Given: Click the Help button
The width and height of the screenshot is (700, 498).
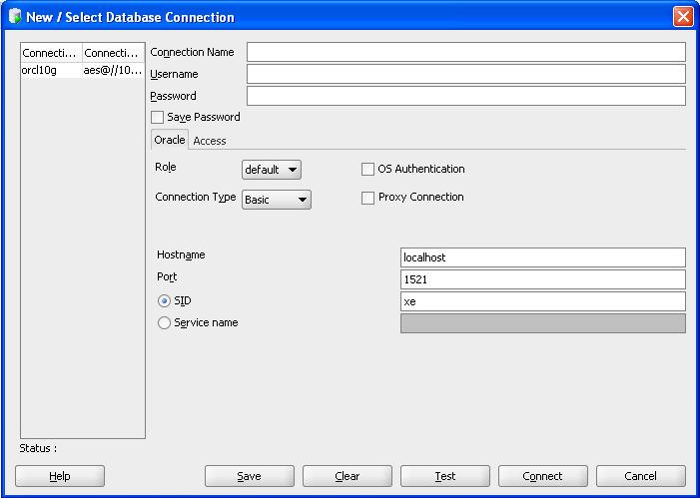Looking at the screenshot, I should click(60, 476).
